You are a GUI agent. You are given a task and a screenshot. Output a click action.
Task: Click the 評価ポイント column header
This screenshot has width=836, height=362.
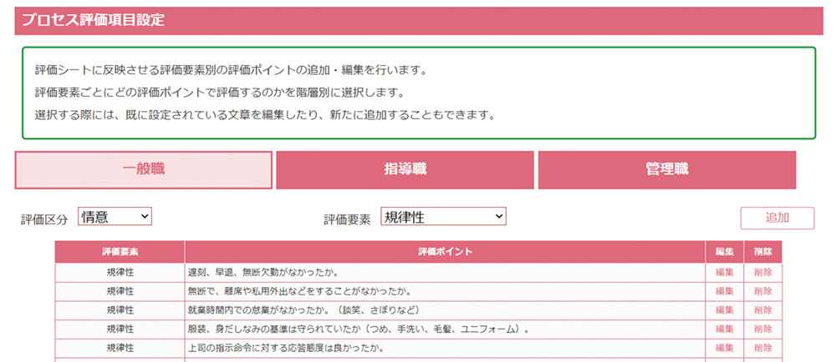coord(444,252)
